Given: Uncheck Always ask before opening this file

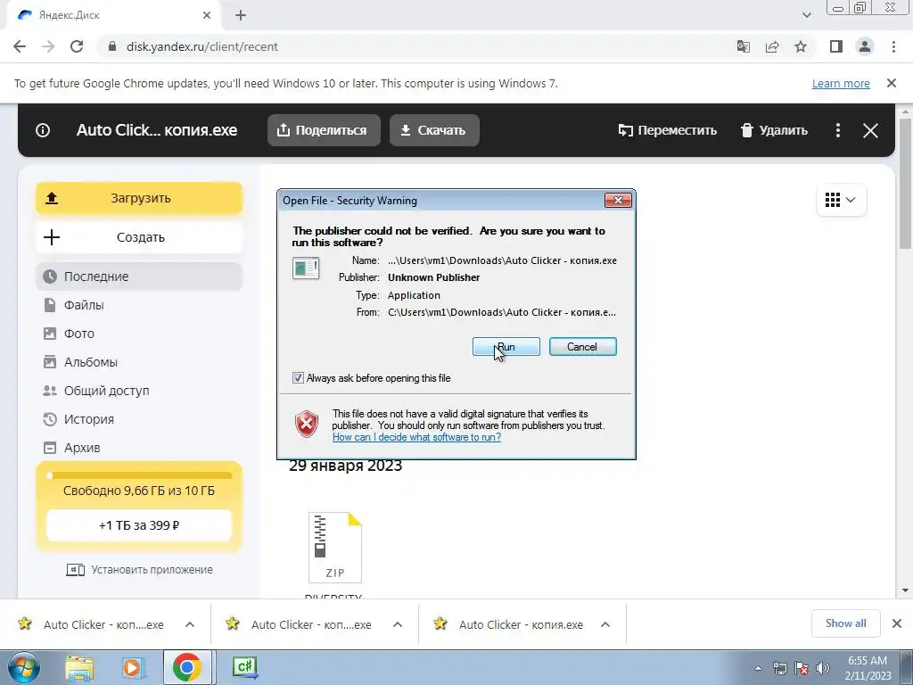Looking at the screenshot, I should pyautogui.click(x=298, y=378).
